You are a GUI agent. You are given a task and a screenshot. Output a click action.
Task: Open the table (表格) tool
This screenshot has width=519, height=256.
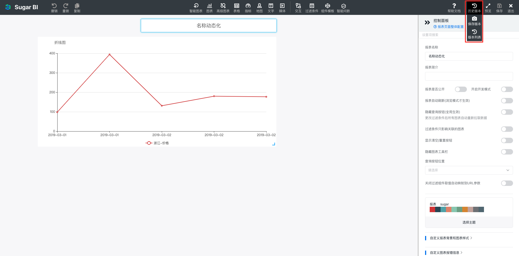pos(237,8)
